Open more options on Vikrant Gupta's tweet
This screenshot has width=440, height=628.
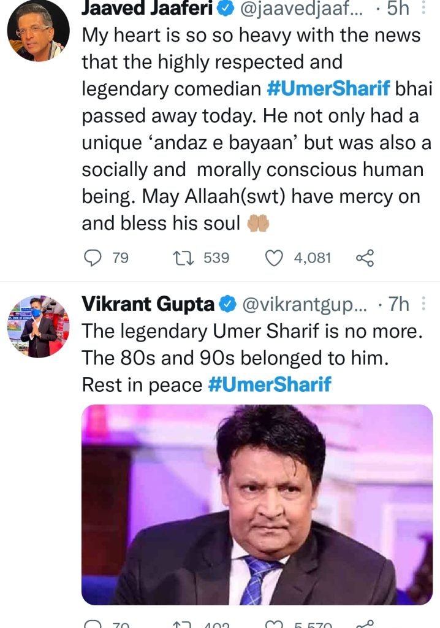[x=423, y=303]
